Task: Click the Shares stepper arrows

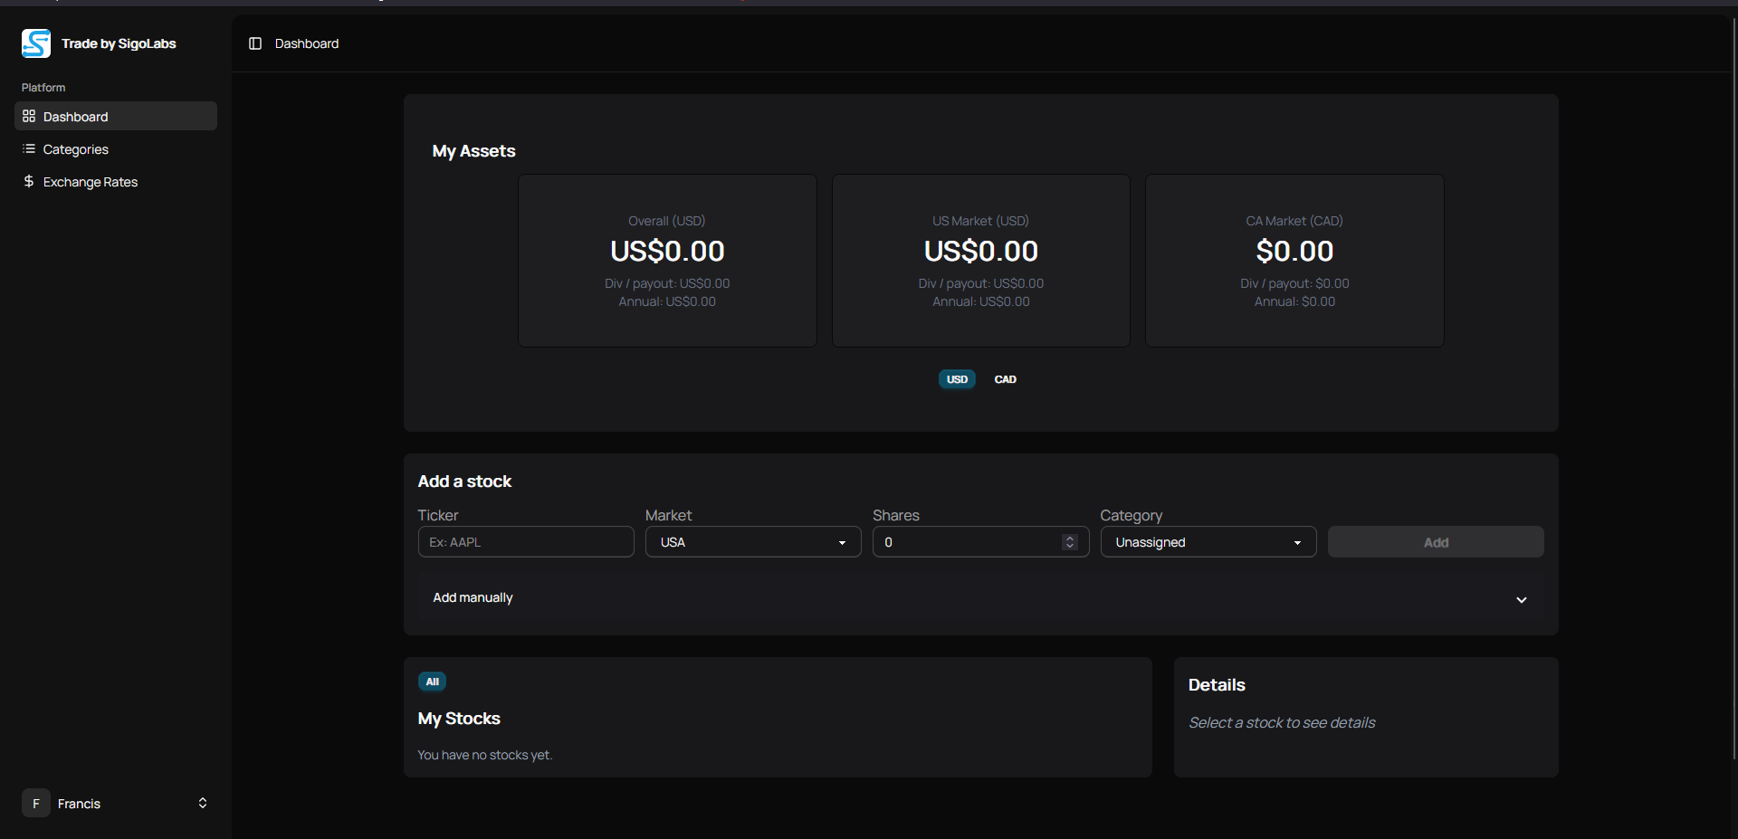Action: pos(1070,542)
